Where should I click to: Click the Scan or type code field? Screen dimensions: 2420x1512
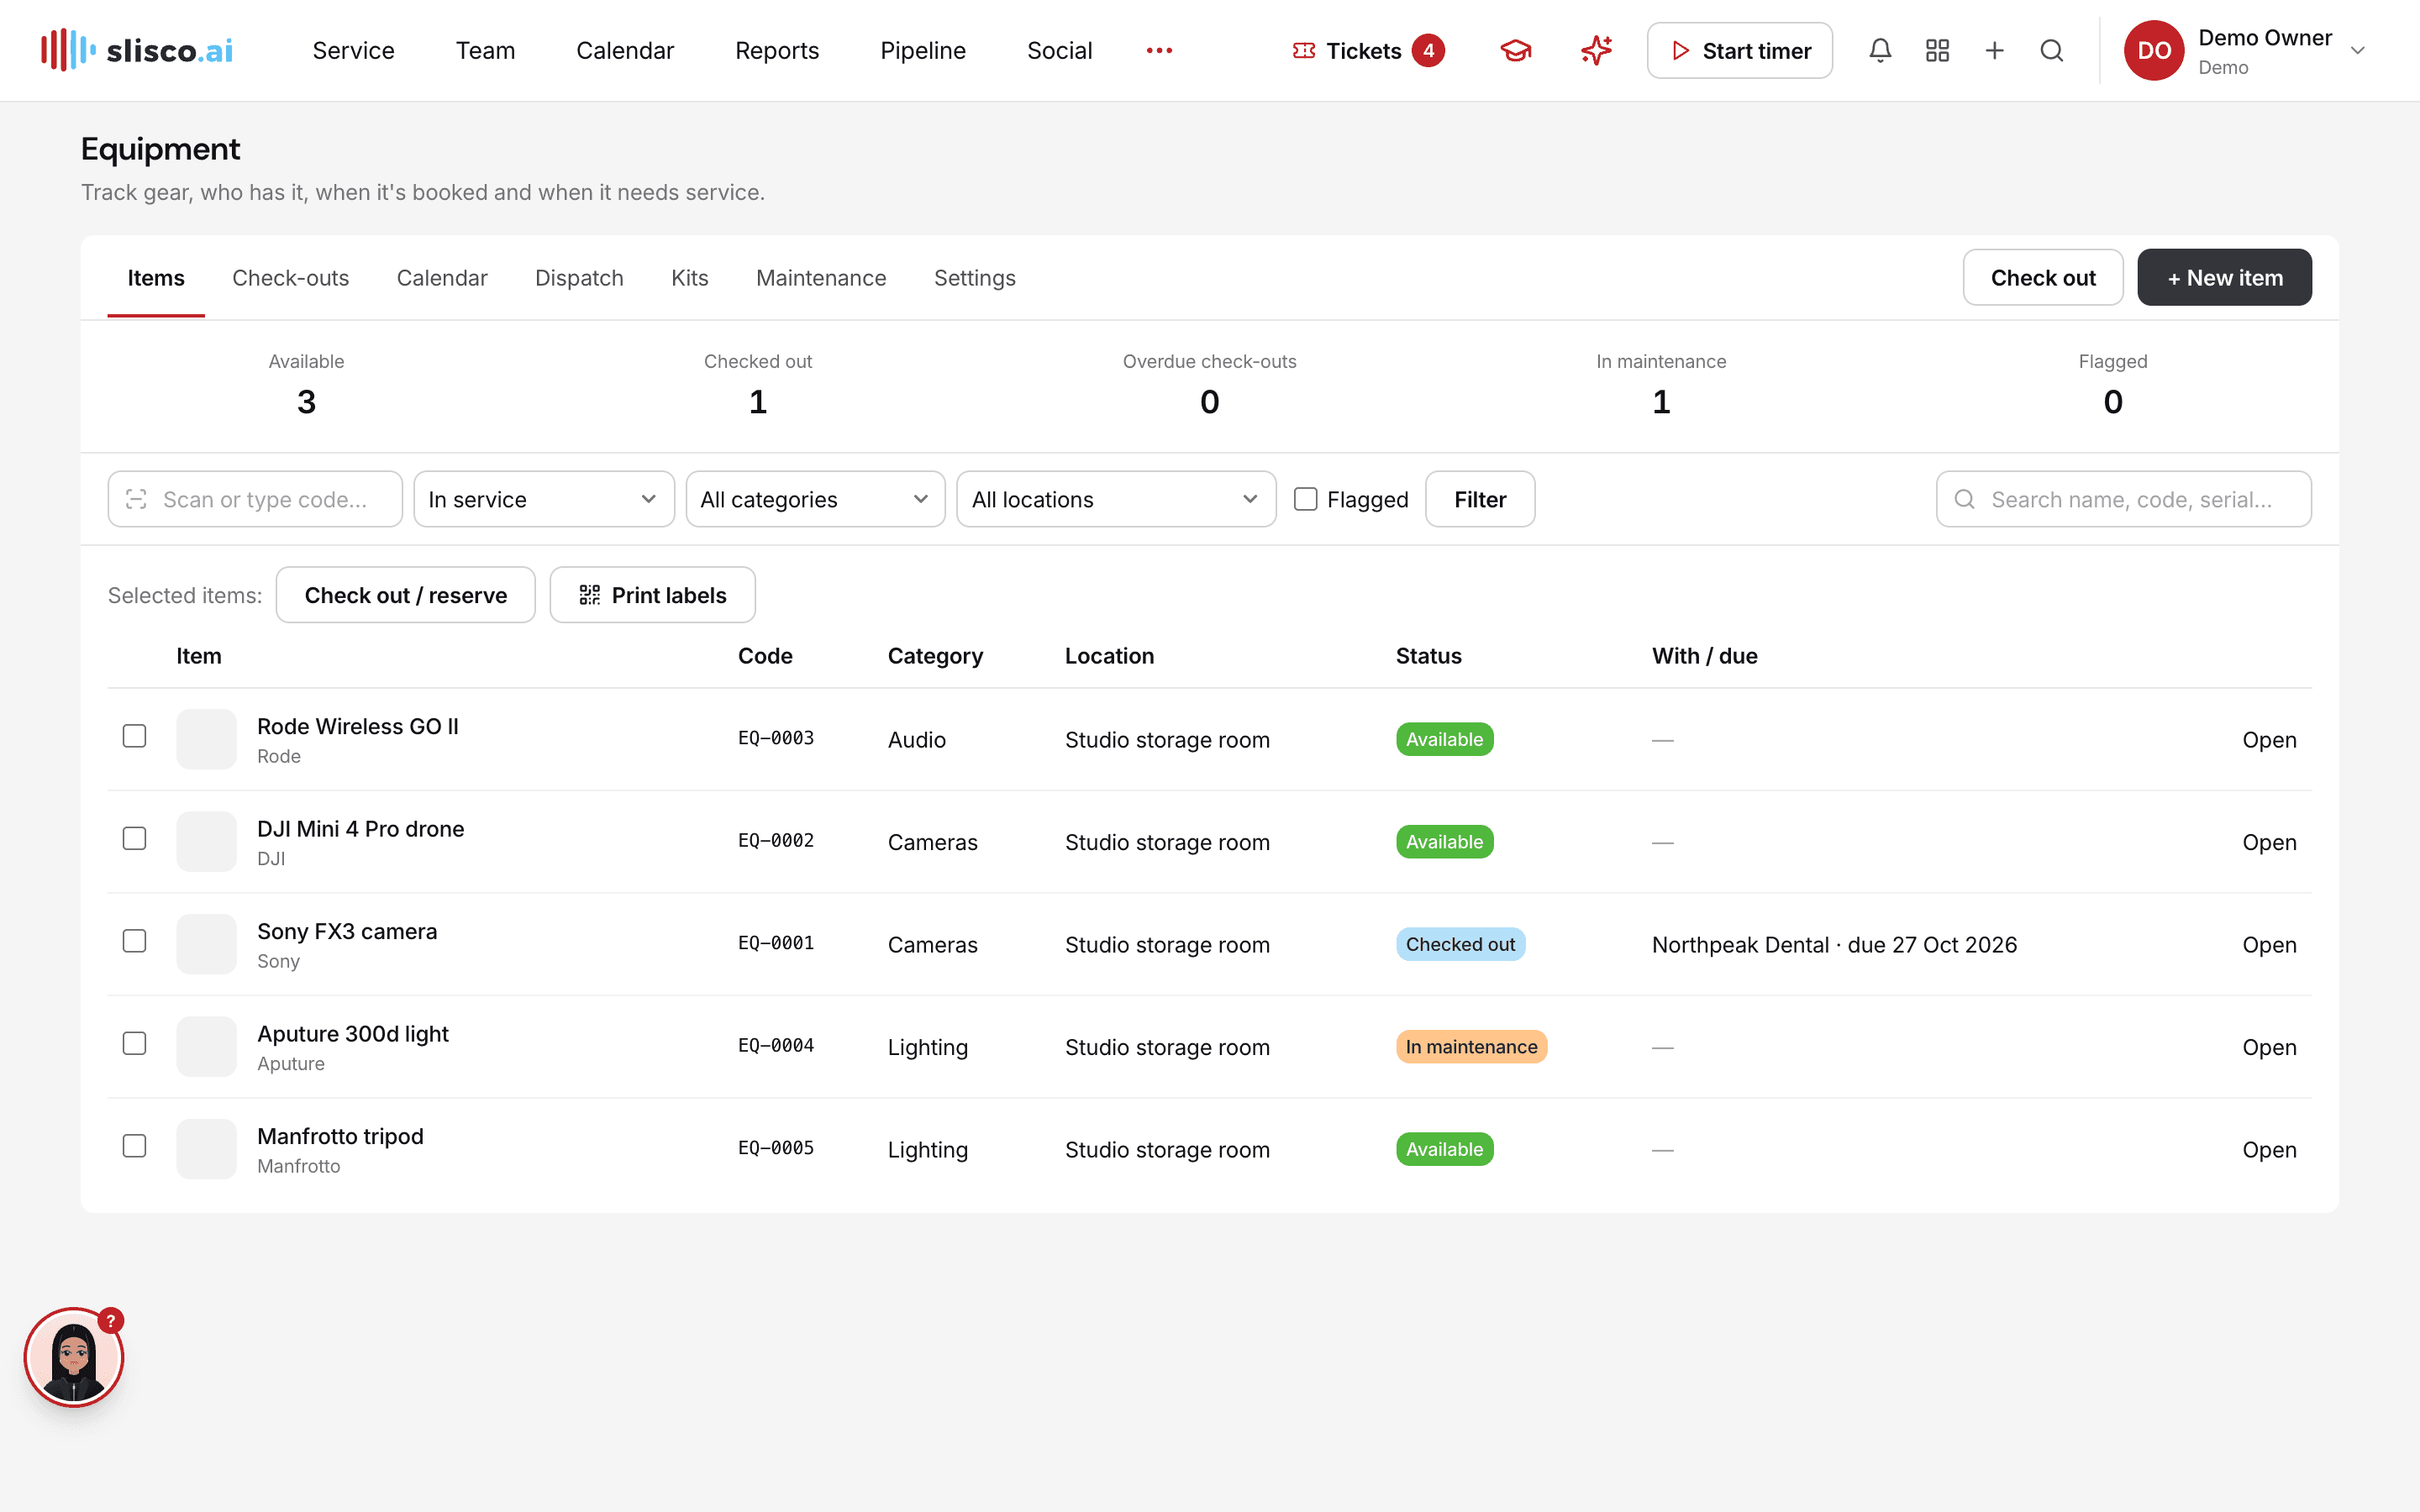pos(255,499)
